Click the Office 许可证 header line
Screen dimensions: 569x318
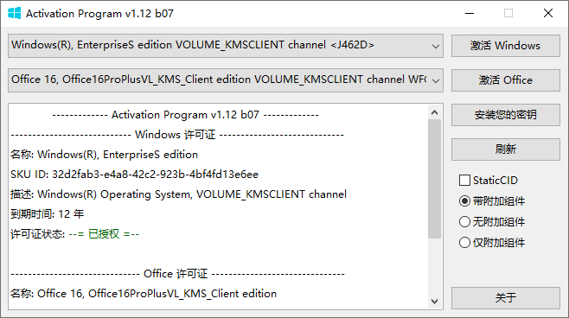click(x=177, y=274)
